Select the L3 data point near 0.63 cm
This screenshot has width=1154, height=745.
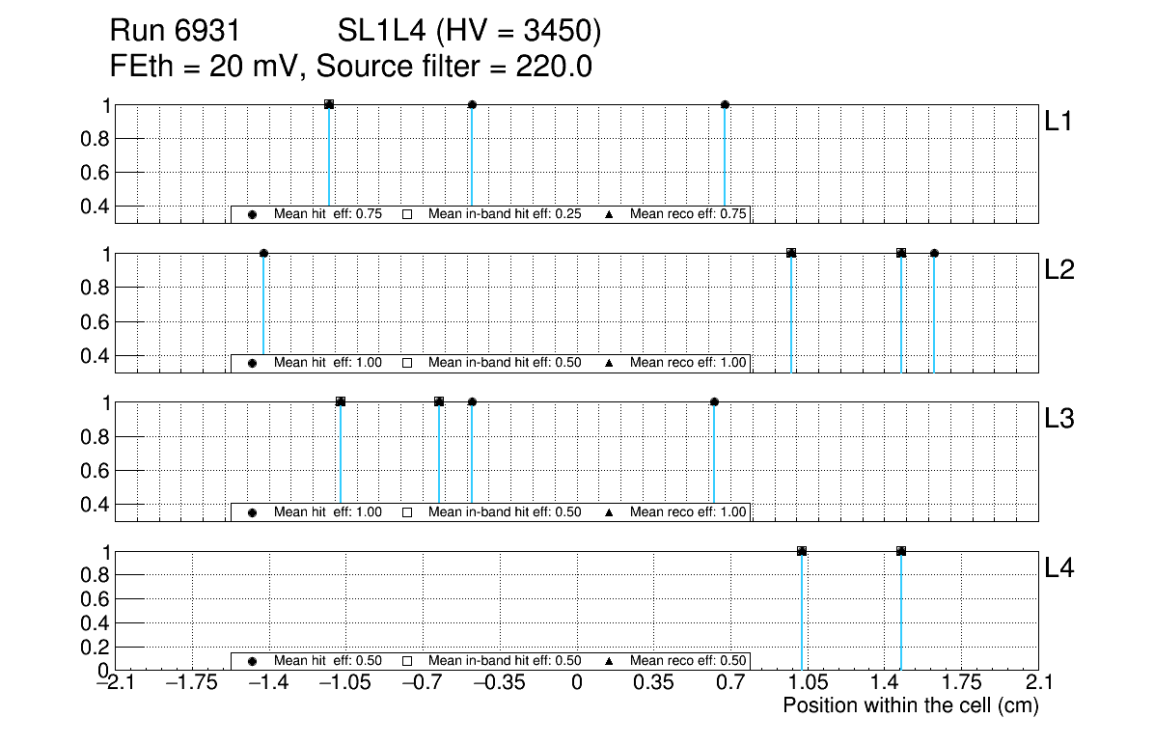[x=714, y=402]
